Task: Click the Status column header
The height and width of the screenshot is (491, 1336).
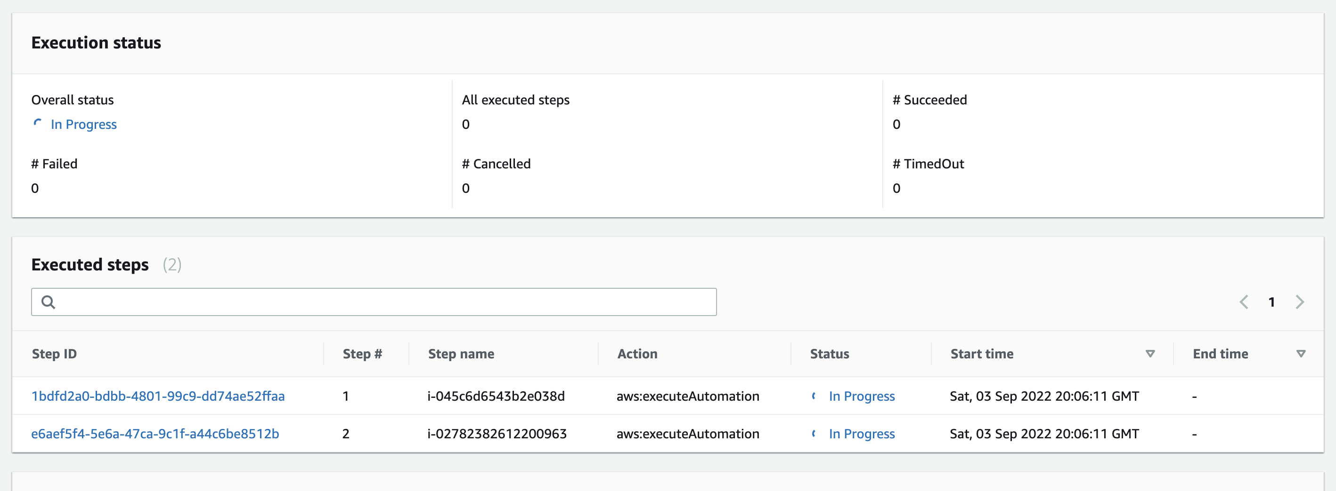Action: (829, 354)
